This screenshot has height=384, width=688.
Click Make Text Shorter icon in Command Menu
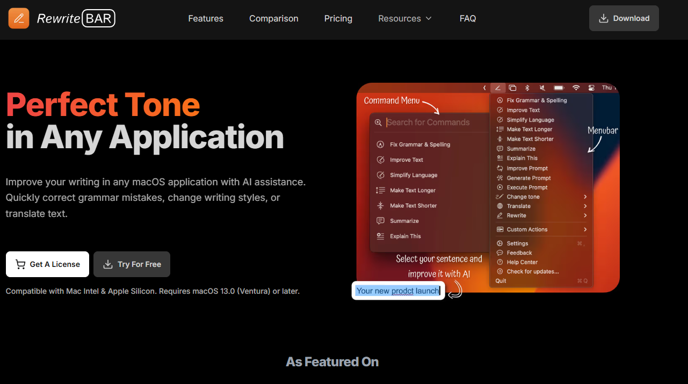point(380,206)
